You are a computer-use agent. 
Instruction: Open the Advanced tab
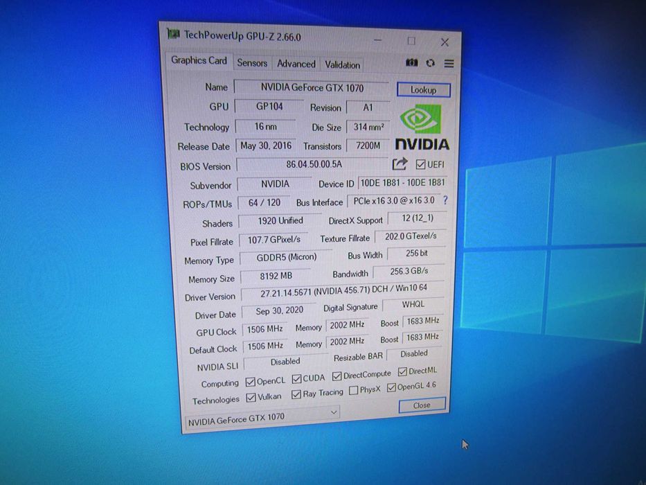296,64
